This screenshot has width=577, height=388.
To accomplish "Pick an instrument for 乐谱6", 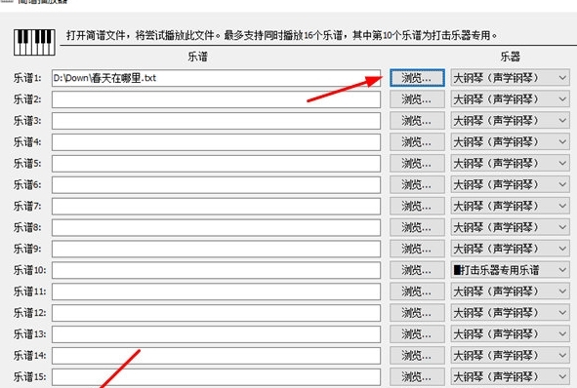I will click(x=510, y=184).
